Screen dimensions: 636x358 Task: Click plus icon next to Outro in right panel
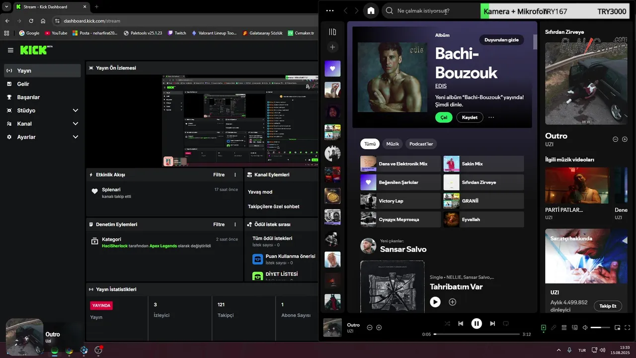click(x=625, y=139)
